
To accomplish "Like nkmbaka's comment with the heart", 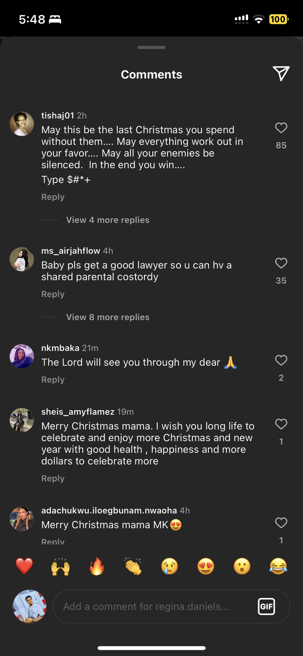I will click(x=281, y=360).
